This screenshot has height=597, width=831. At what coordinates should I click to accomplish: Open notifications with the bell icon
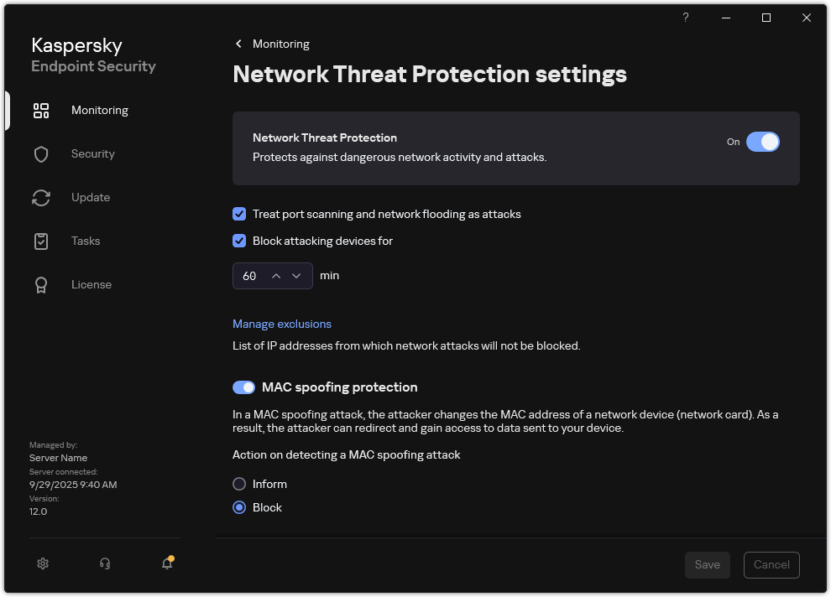click(166, 563)
